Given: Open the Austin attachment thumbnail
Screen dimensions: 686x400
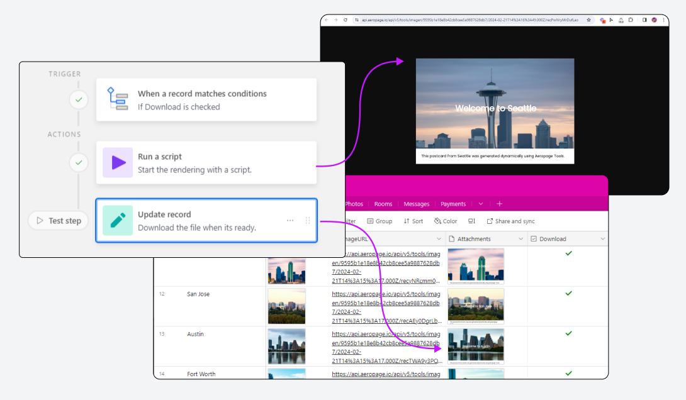Looking at the screenshot, I should click(476, 347).
